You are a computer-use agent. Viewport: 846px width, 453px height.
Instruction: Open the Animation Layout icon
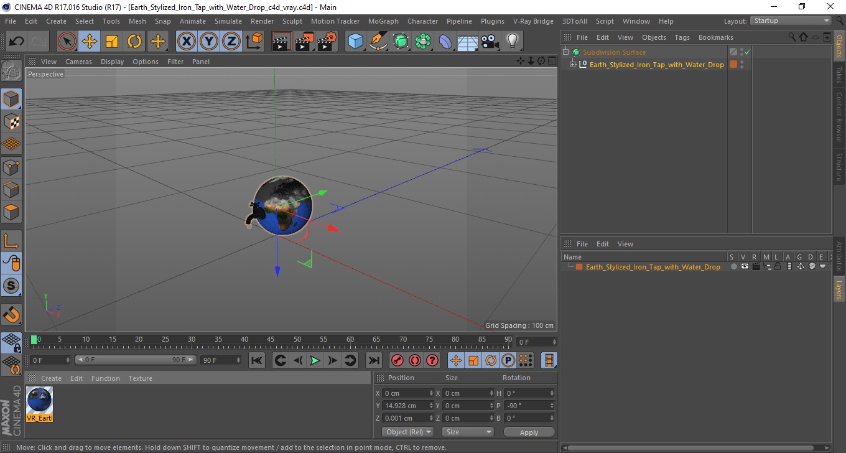549,360
